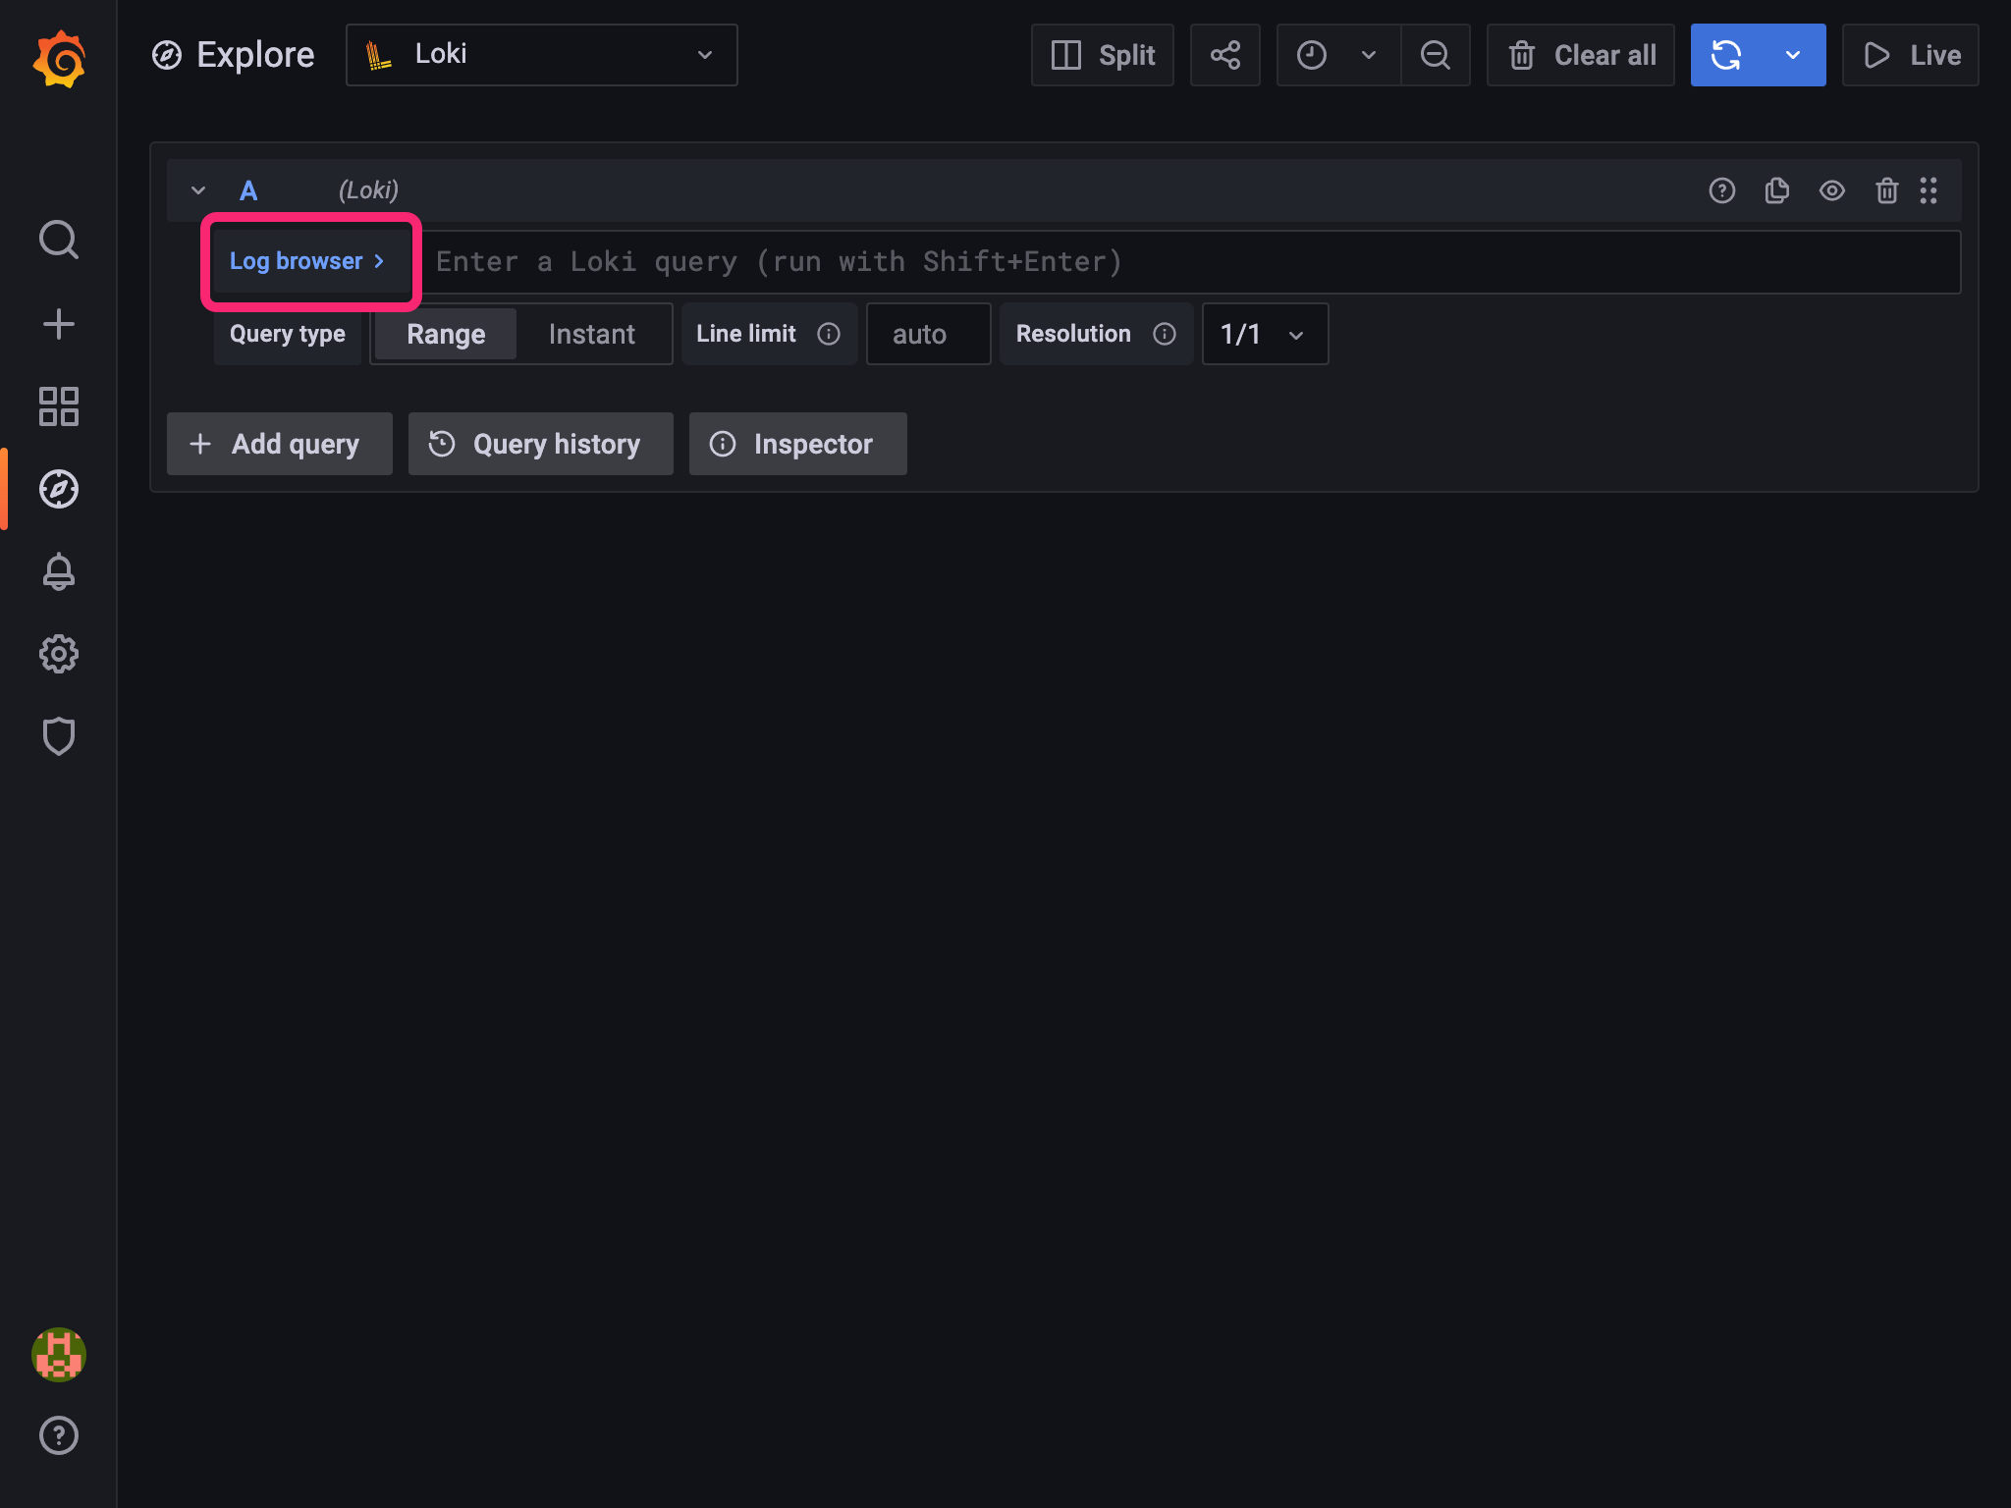Screen dimensions: 2011x1508
Task: Click the share shortened link icon
Action: pyautogui.click(x=1224, y=55)
